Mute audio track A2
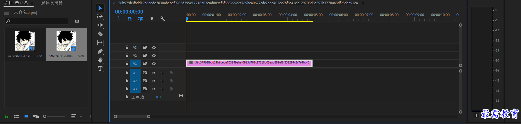This screenshot has height=124, width=521. click(x=154, y=81)
